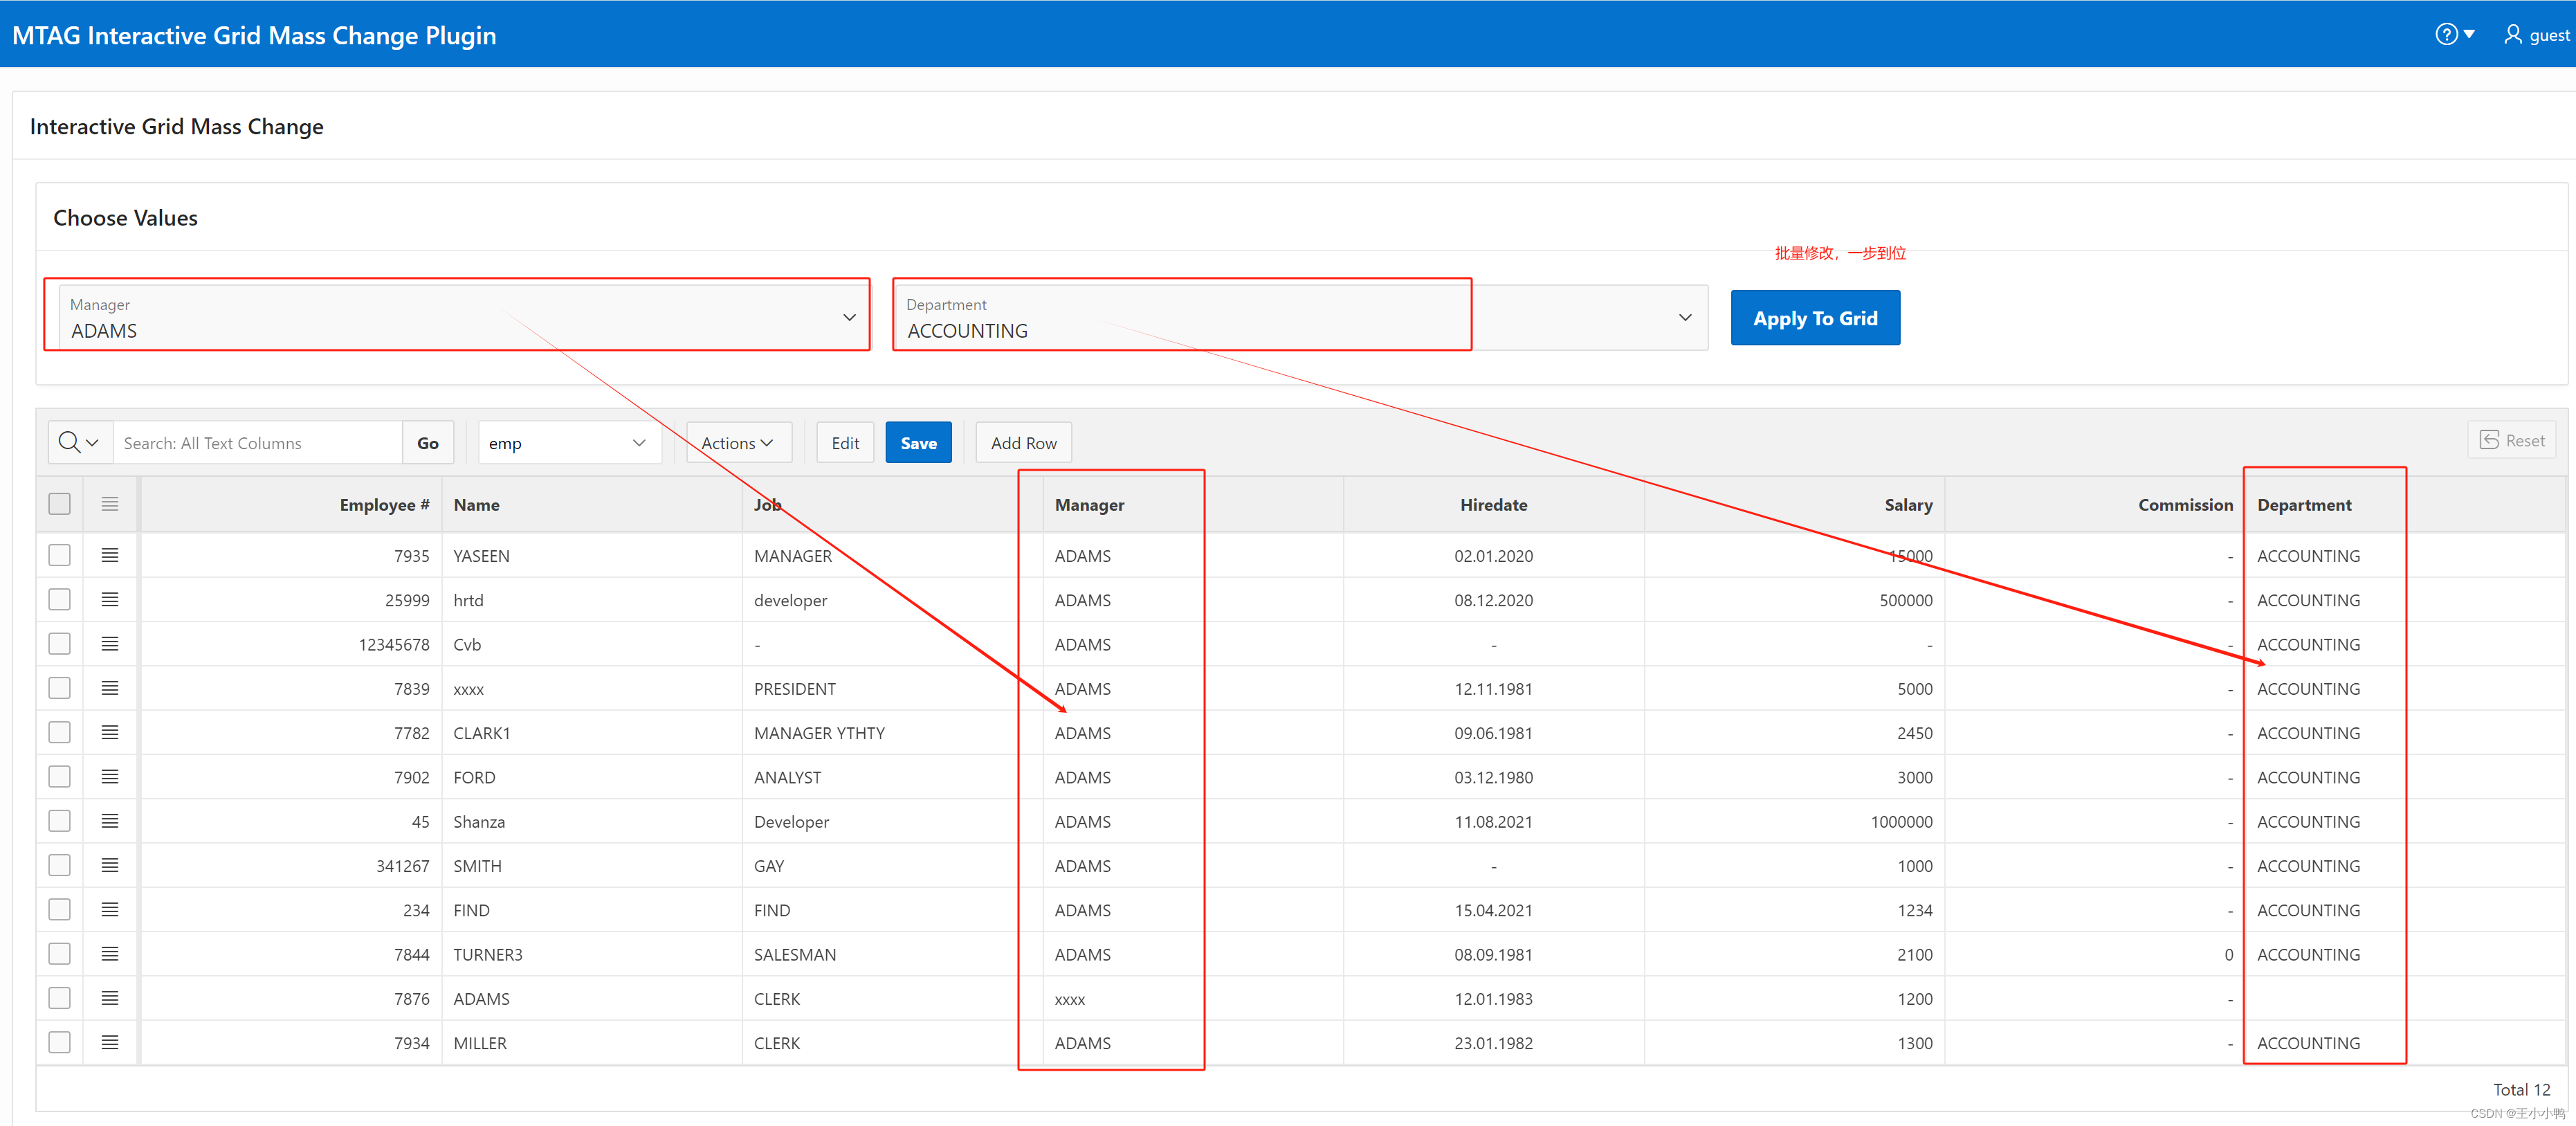Click the Reset icon button
Image resolution: width=2576 pixels, height=1126 pixels.
click(x=2512, y=441)
